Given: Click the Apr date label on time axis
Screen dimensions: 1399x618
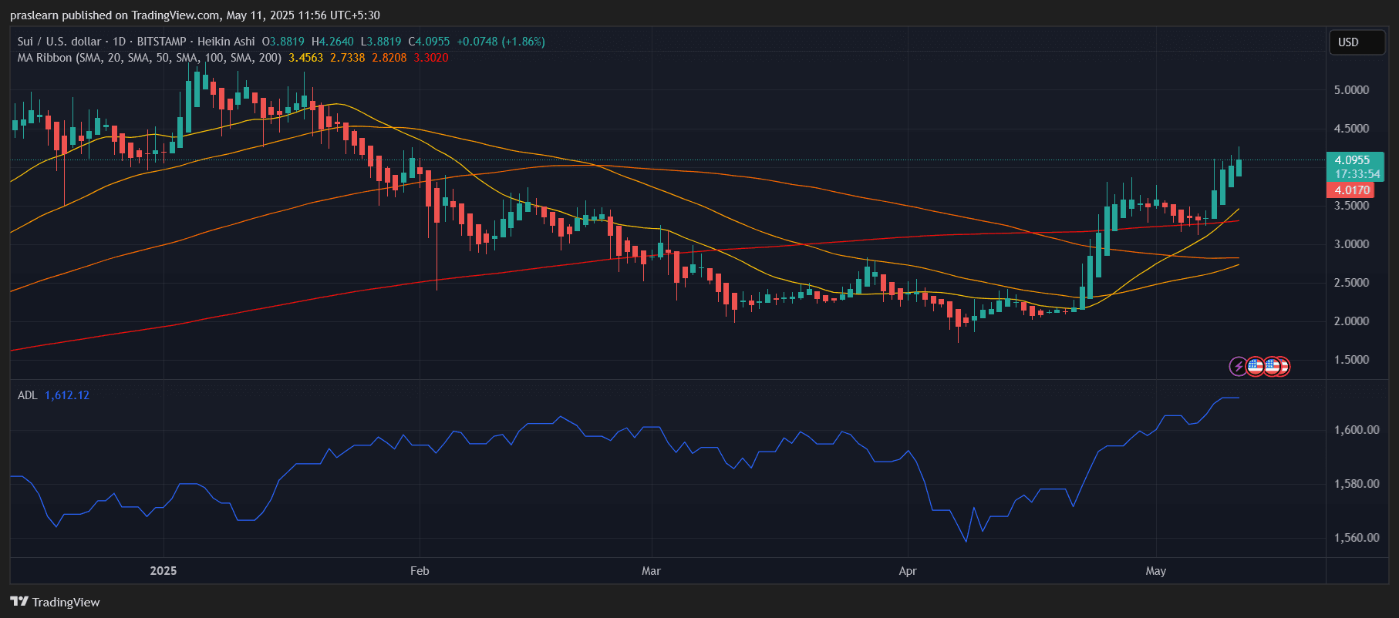Looking at the screenshot, I should tap(908, 571).
